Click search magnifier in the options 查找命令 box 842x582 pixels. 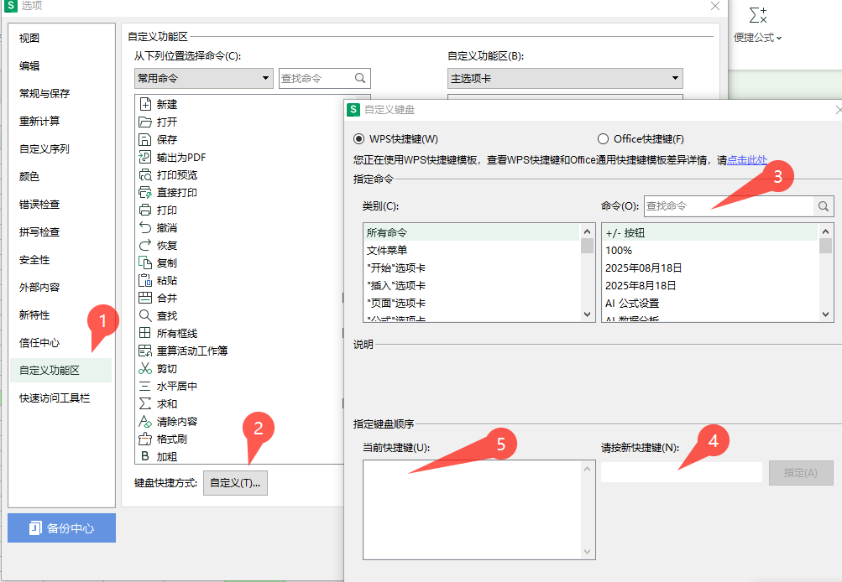360,78
